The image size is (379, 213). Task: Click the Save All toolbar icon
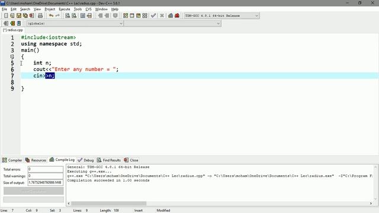point(25,16)
